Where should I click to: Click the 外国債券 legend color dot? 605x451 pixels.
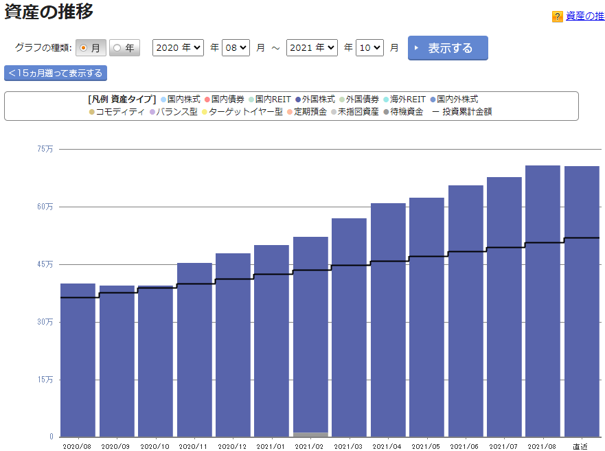342,100
